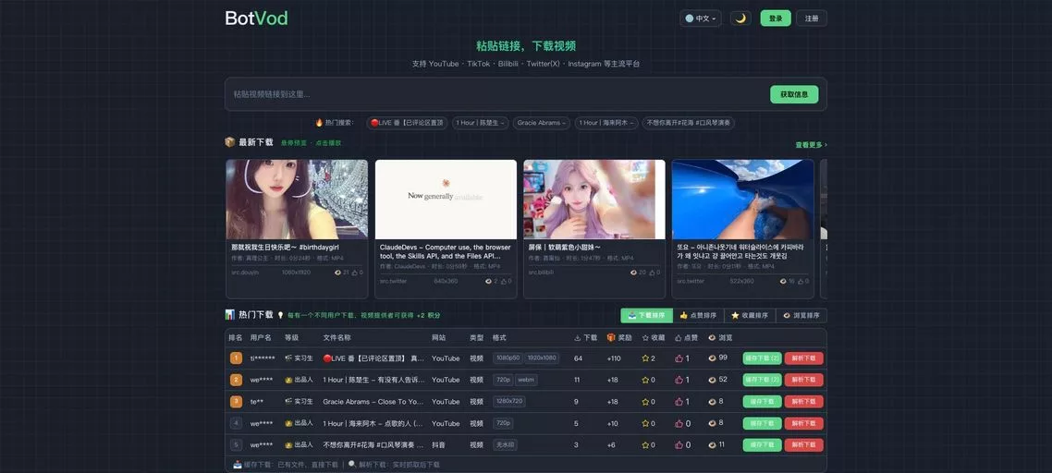
Task: Click the eye icon in 陈楚生 row
Action: coord(712,380)
